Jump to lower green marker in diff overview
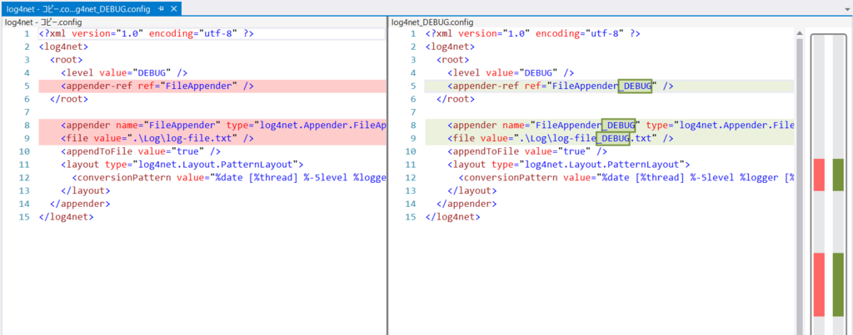The height and width of the screenshot is (335, 853). point(838,284)
